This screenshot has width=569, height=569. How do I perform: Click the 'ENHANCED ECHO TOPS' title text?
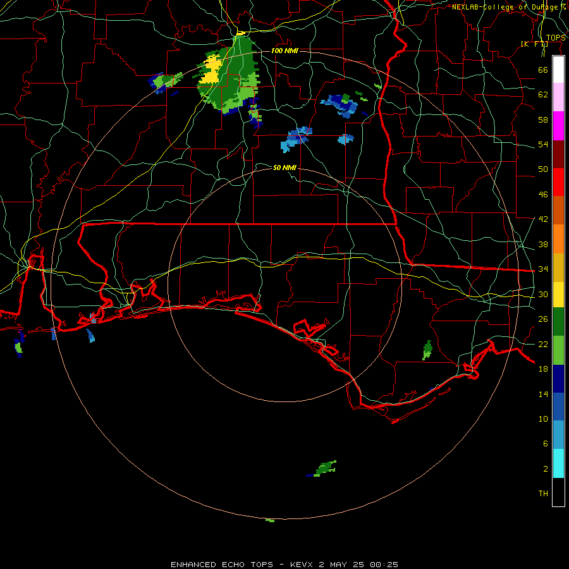pos(222,565)
